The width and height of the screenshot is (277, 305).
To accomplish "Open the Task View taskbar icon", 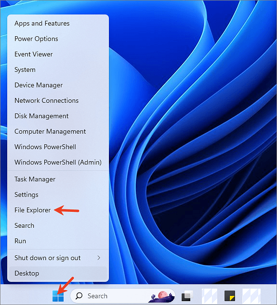I will [x=187, y=296].
